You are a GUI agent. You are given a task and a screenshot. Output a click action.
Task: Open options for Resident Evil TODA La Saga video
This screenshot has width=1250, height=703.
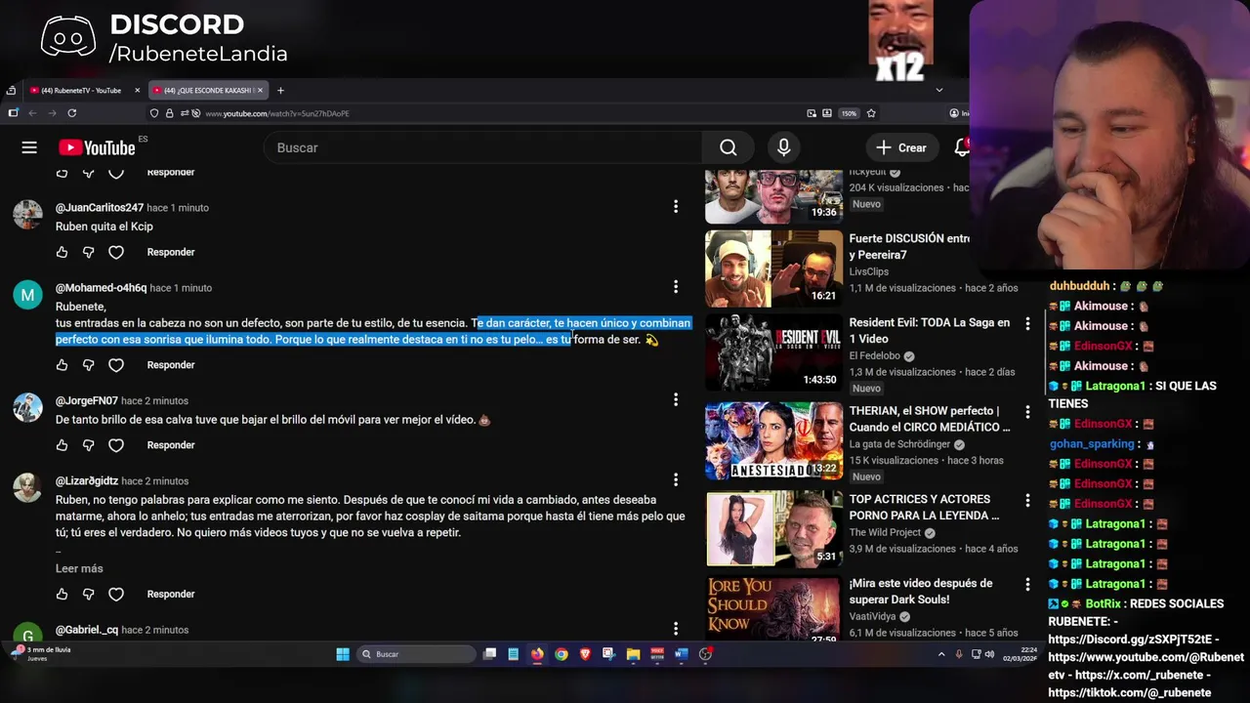(x=1027, y=323)
